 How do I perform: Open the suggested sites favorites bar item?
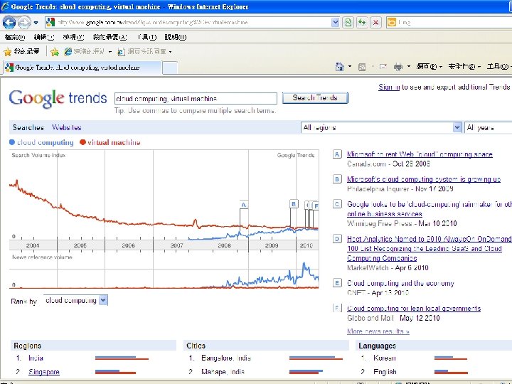(88, 52)
